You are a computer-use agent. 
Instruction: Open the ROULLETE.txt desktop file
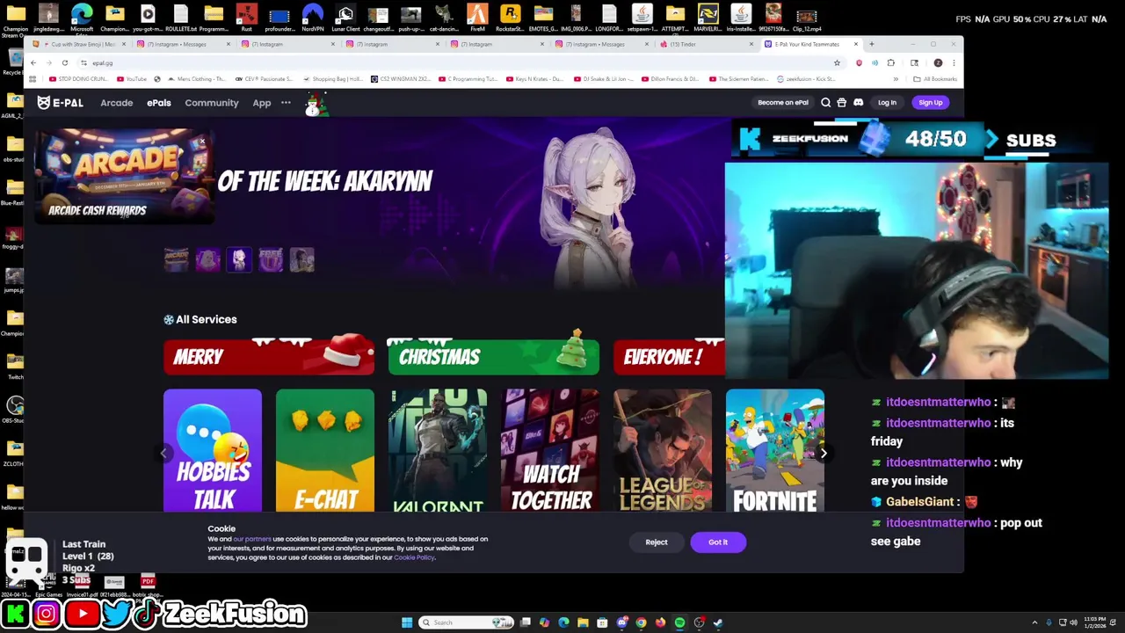pos(180,18)
